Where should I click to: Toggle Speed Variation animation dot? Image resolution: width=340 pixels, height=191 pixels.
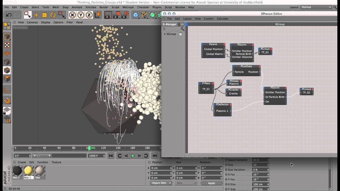[226, 160]
